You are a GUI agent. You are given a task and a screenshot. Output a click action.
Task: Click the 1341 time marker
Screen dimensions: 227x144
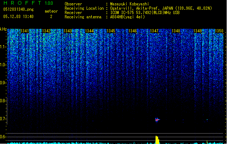25,31
